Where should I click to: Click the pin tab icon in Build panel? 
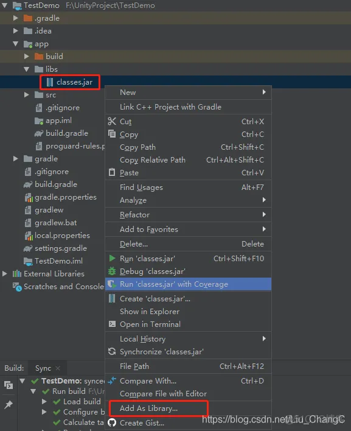click(x=9, y=404)
